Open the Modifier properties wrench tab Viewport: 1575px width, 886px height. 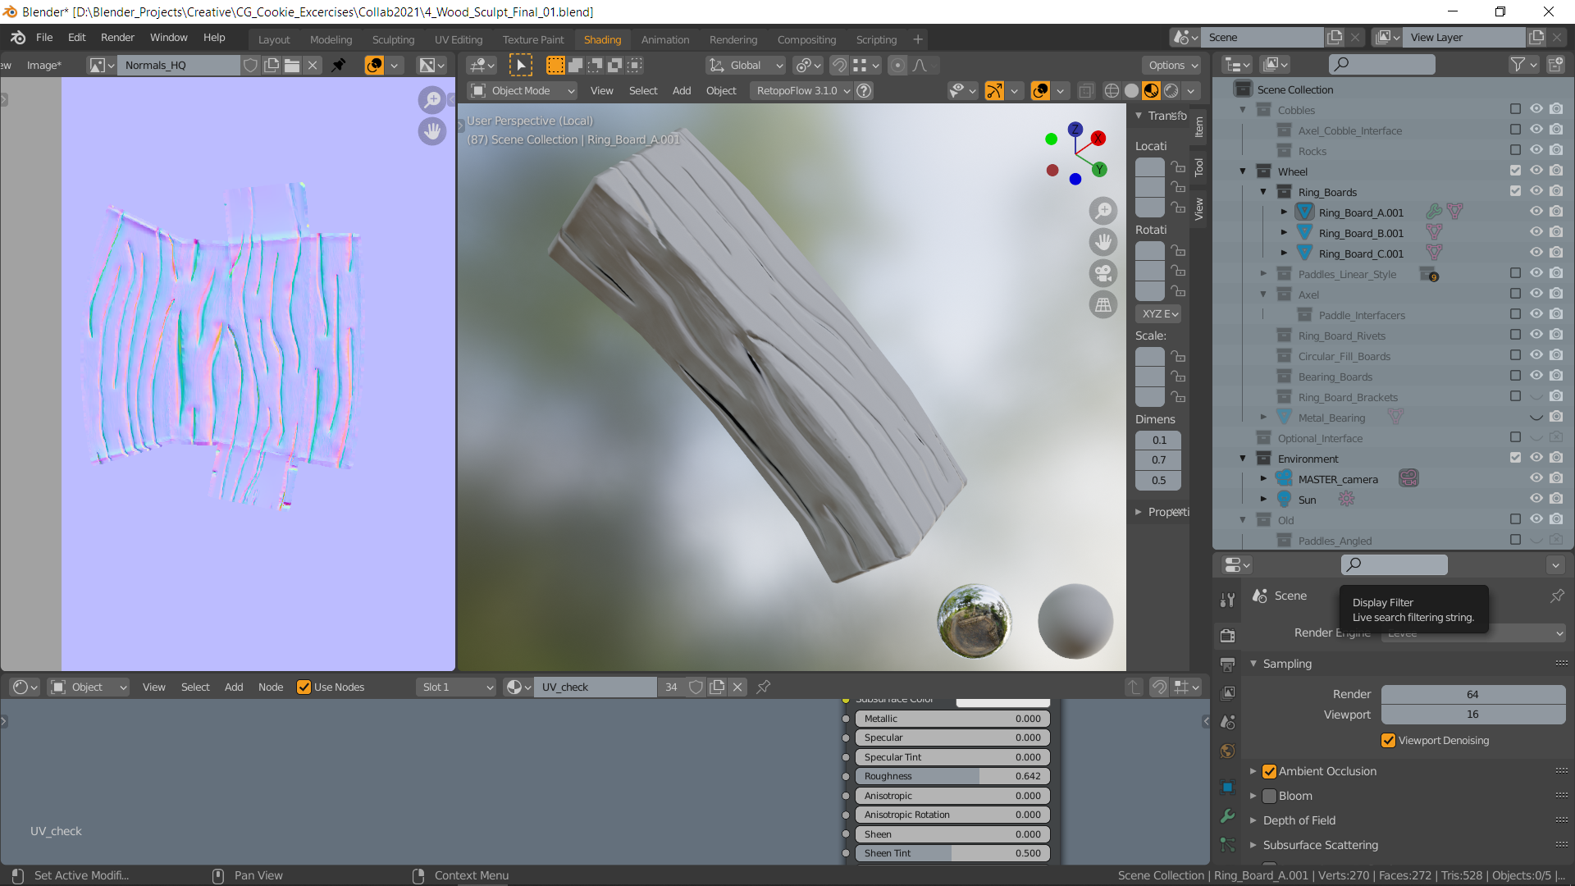[1227, 815]
